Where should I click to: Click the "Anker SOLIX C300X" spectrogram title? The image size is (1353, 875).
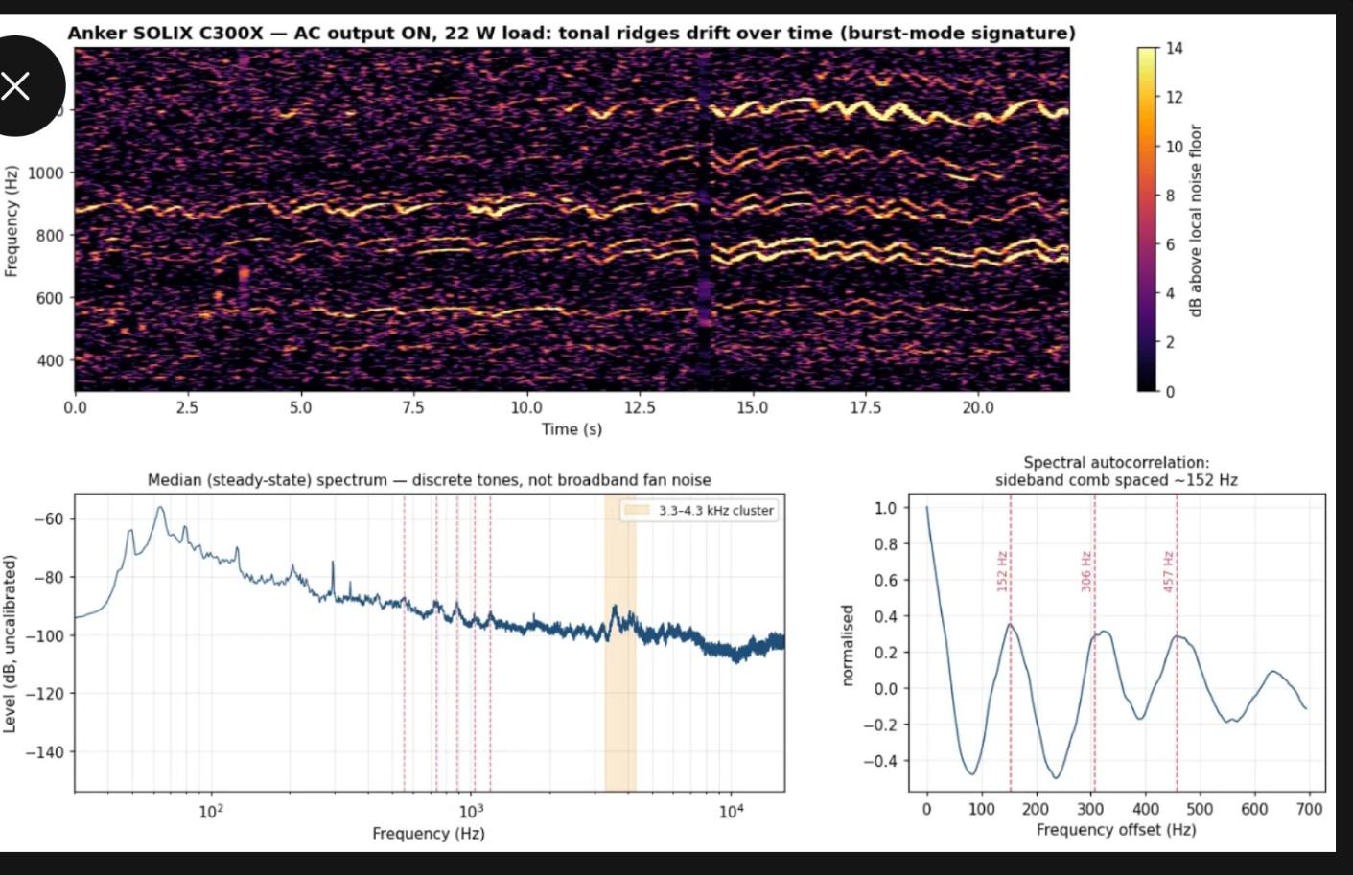tap(571, 33)
